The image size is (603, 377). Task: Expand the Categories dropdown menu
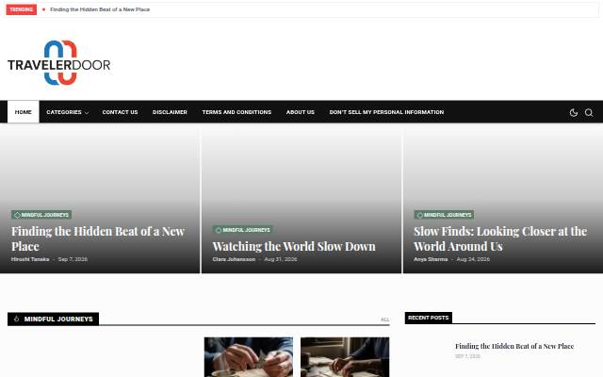pyautogui.click(x=68, y=112)
